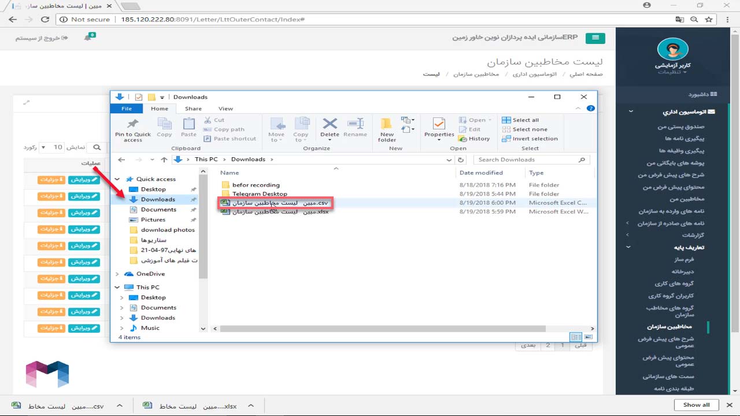Click the Copy button in Clipboard group
Screen dimensions: 740x416
point(165,128)
